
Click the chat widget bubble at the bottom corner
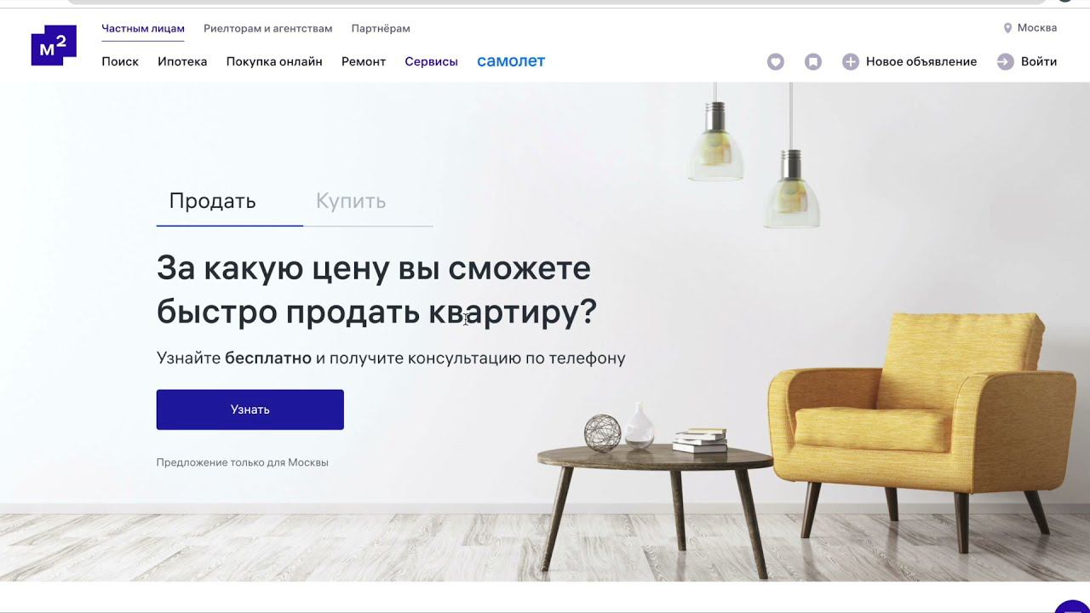1073,606
